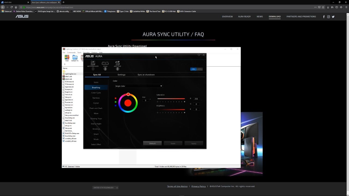Open the OVERVIEW nav link
The image size is (349, 196).
227,17
